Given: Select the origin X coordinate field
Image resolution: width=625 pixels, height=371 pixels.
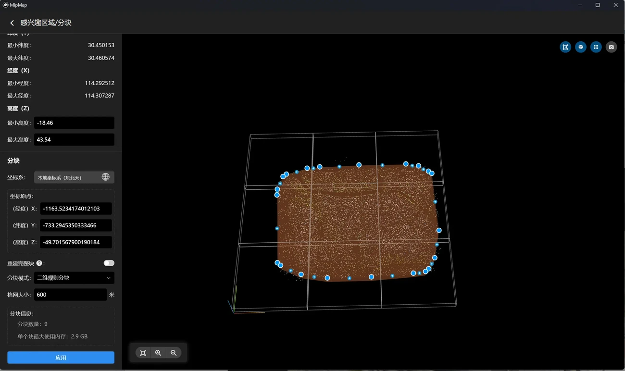Looking at the screenshot, I should pyautogui.click(x=76, y=209).
